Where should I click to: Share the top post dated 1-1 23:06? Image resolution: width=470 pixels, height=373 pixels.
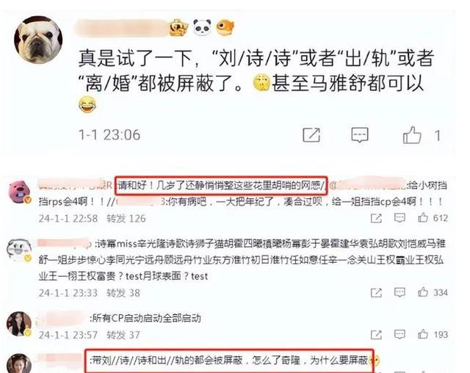(311, 135)
